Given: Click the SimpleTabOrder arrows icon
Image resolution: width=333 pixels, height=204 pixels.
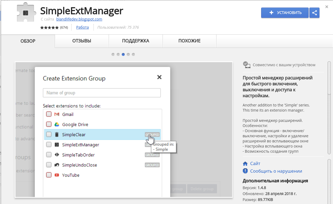Looking at the screenshot, I should (57, 155).
